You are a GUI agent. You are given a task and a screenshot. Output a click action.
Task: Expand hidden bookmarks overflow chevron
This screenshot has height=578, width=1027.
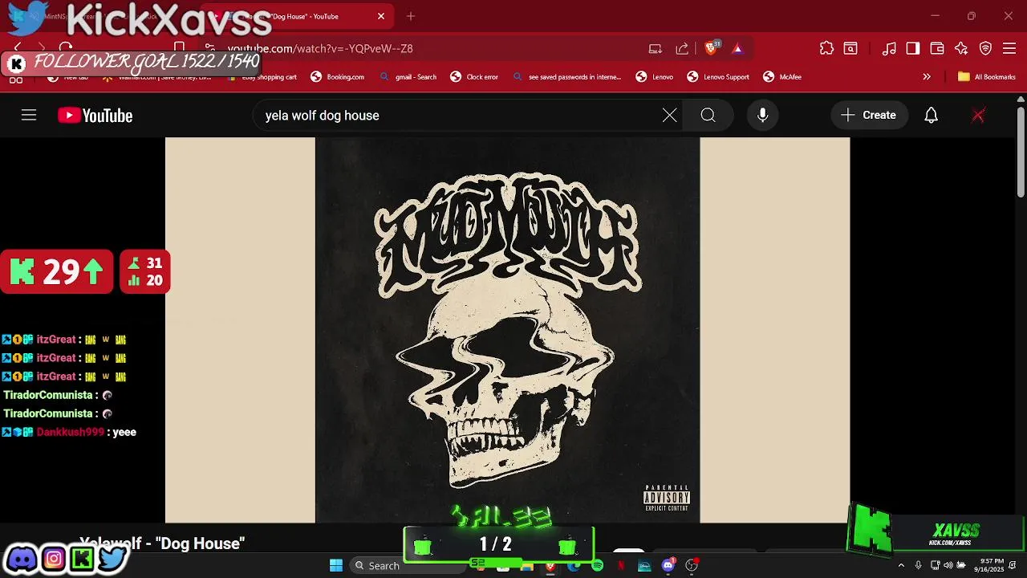[927, 77]
